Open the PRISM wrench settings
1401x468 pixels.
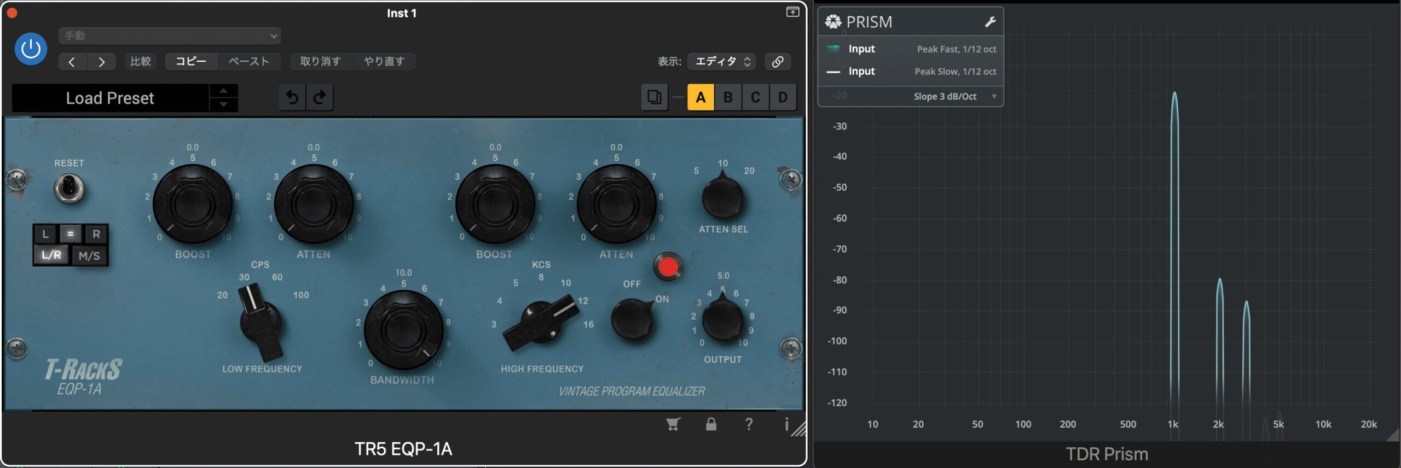pos(990,22)
